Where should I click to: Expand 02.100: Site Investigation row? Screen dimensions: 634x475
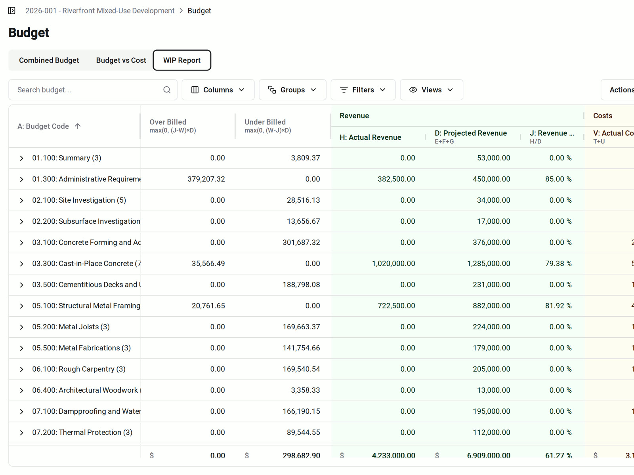(x=21, y=201)
